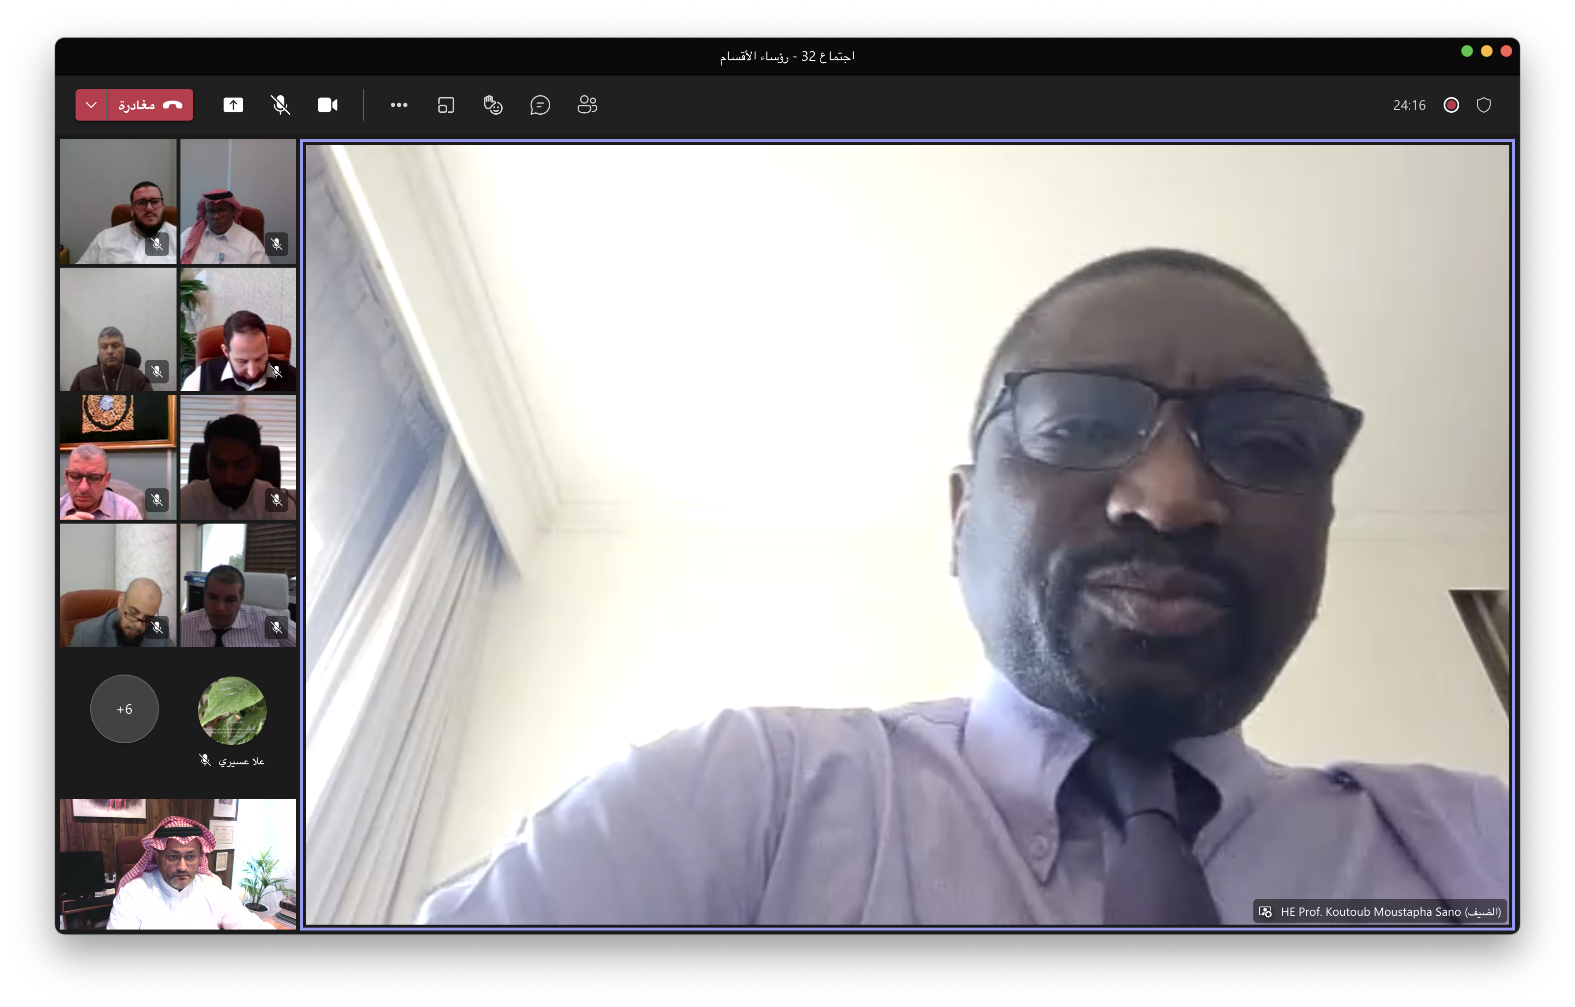Click the red مغادرة leave button

151,105
